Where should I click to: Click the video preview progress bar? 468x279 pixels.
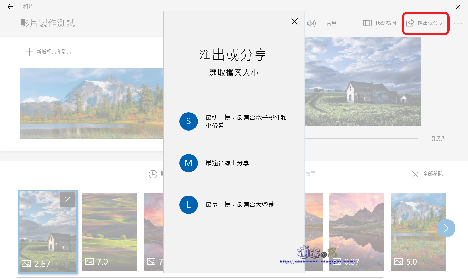[x=362, y=138]
